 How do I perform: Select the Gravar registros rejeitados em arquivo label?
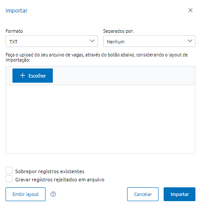pos(60,180)
